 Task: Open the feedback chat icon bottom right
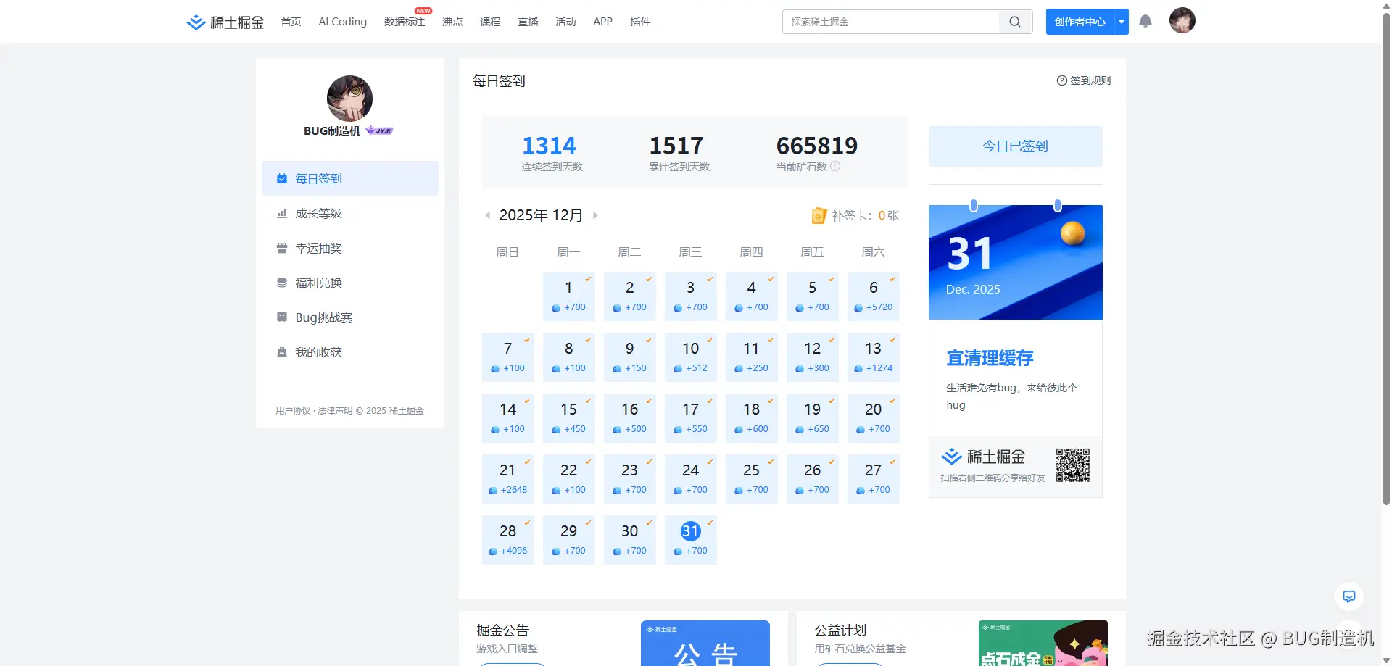pos(1349,596)
